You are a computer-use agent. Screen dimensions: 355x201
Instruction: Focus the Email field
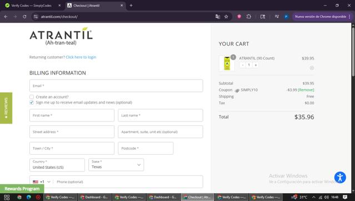116,86
